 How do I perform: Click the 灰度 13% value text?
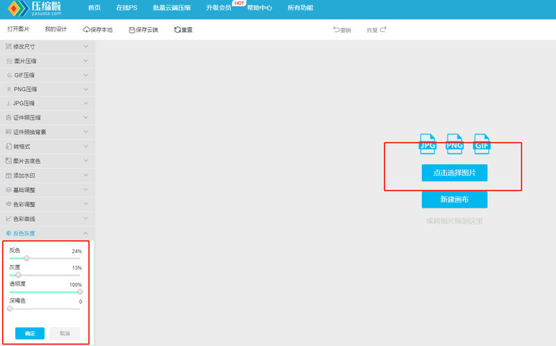(76, 267)
